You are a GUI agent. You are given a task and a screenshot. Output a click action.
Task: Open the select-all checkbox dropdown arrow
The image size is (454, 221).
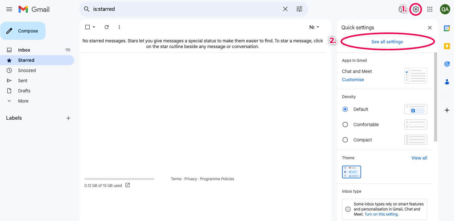tap(94, 27)
